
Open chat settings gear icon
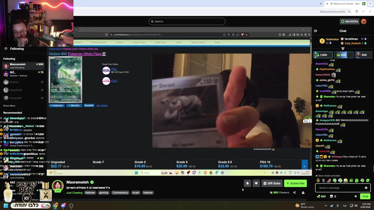pos(356,196)
